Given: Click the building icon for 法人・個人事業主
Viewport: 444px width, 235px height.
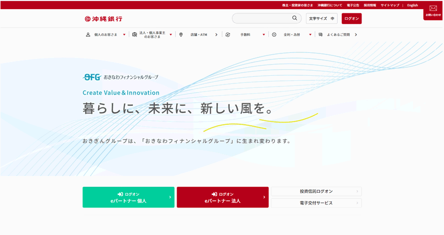Looking at the screenshot, I should tap(134, 35).
